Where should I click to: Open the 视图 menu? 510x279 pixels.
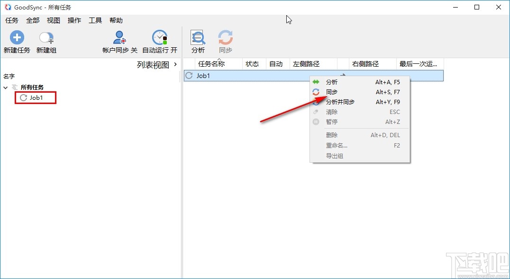click(54, 20)
